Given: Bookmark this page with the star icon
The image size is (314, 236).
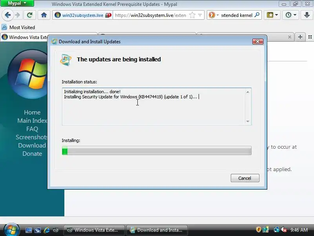Looking at the screenshot, I should 192,15.
